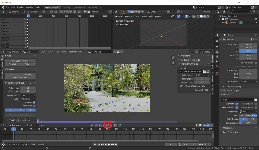Browse footage file path folder icon
Screen dimensions: 259x150
(204, 71)
